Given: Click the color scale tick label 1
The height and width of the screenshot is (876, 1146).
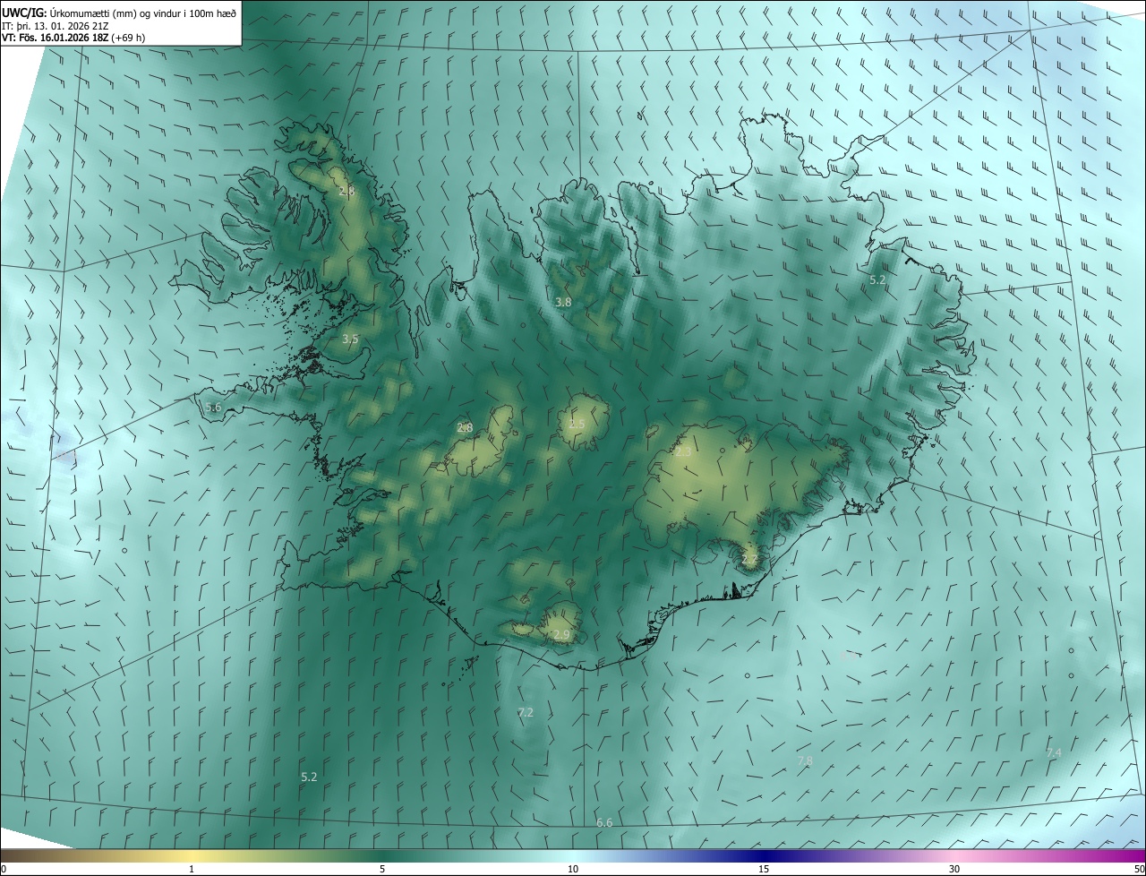Looking at the screenshot, I should (x=192, y=869).
